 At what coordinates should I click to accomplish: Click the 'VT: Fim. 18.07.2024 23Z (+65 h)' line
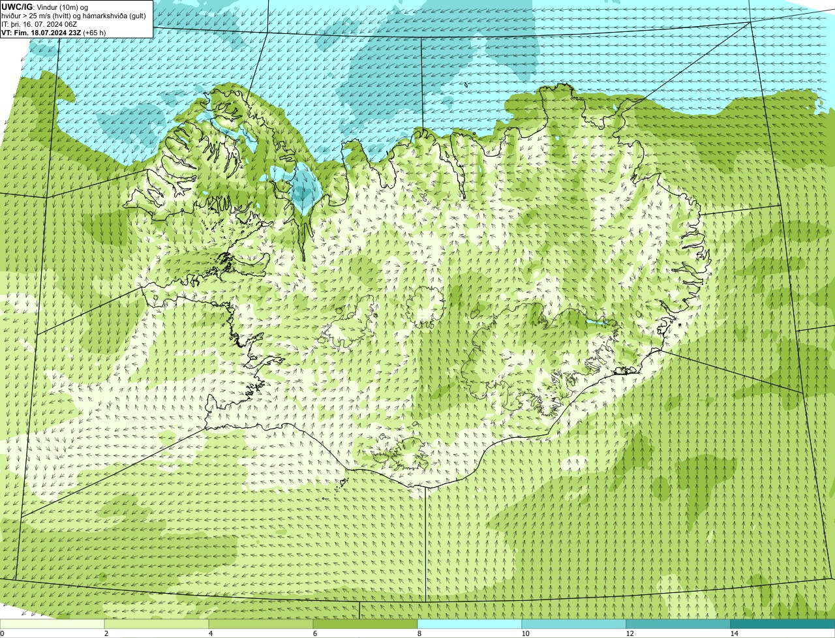(x=53, y=32)
